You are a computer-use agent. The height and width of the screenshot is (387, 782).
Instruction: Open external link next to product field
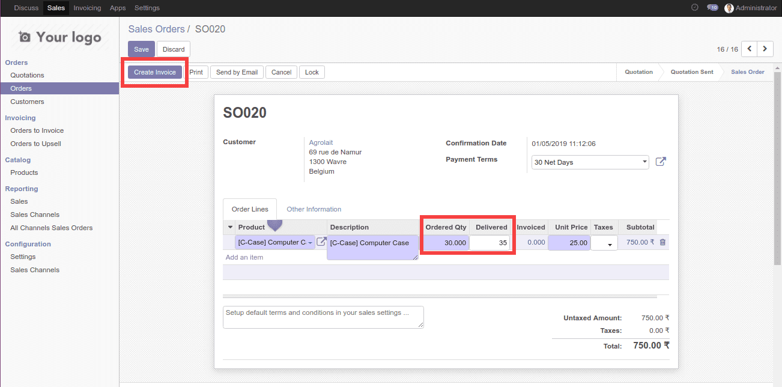[x=321, y=242]
